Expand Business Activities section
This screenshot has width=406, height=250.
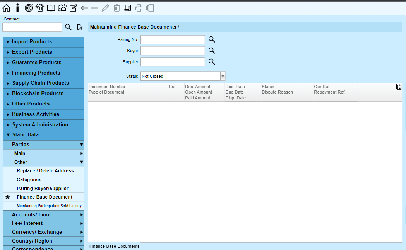(44, 114)
